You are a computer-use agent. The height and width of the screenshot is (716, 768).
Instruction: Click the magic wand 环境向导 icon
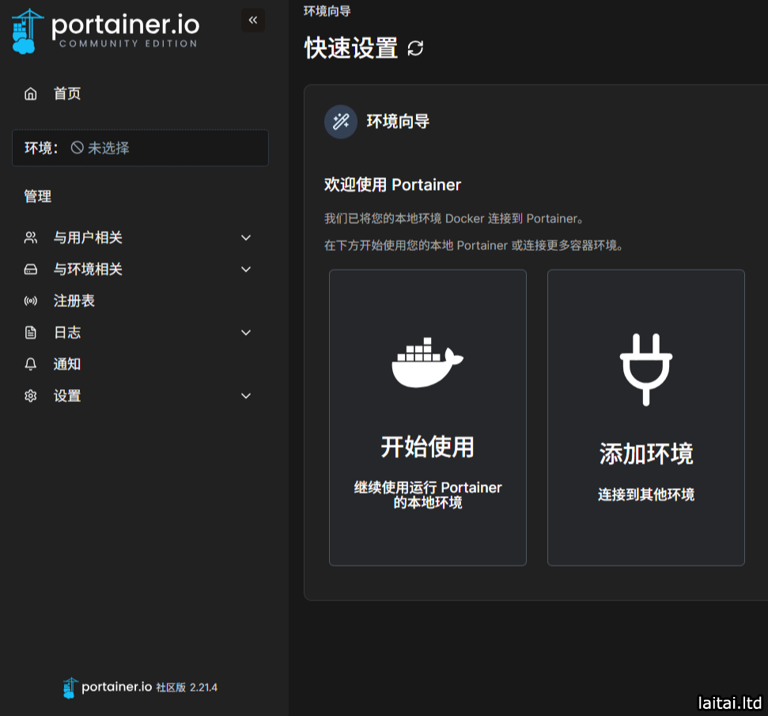coord(341,122)
